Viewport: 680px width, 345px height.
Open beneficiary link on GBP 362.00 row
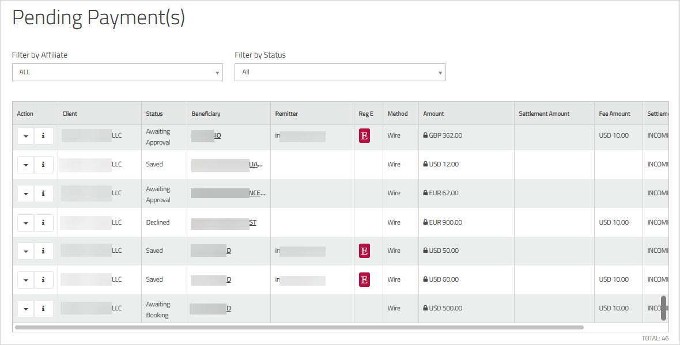point(206,136)
